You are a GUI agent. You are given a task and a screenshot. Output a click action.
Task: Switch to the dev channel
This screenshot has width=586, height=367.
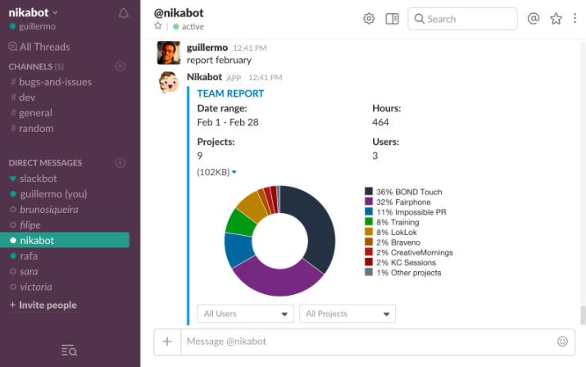[23, 97]
